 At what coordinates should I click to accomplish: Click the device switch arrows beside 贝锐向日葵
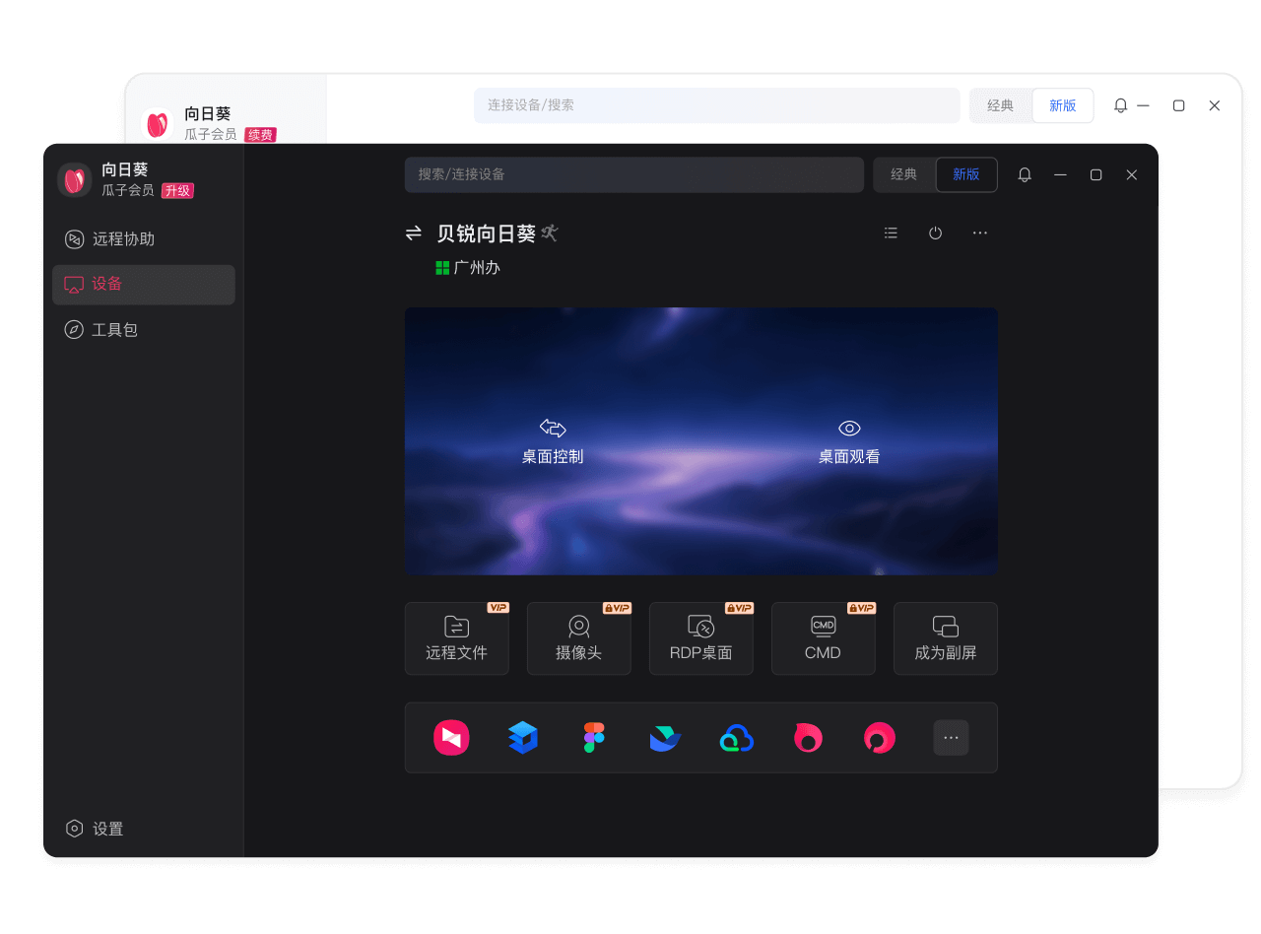click(413, 233)
